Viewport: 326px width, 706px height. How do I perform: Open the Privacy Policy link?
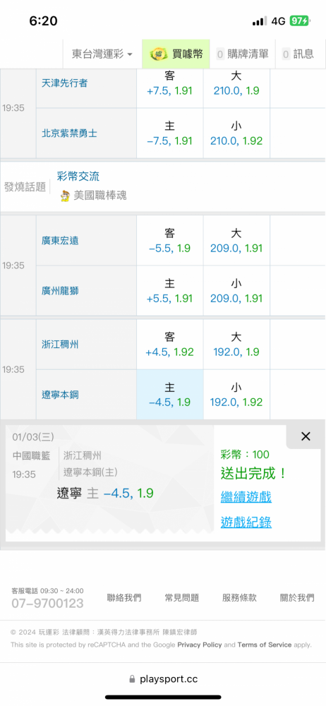[x=200, y=645]
